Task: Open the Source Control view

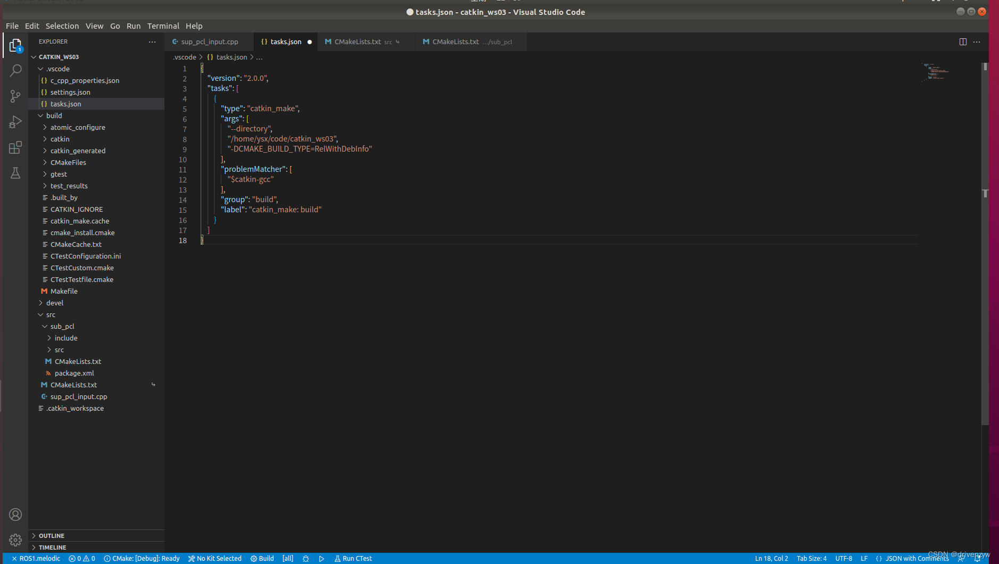Action: click(x=15, y=96)
